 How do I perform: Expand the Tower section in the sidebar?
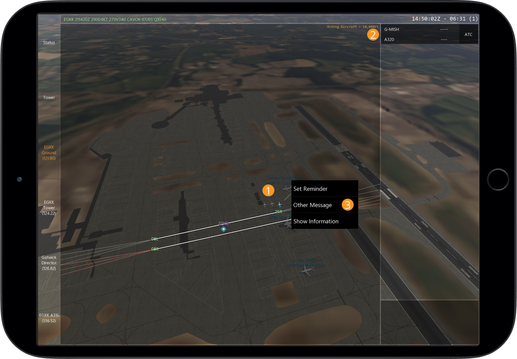click(48, 97)
